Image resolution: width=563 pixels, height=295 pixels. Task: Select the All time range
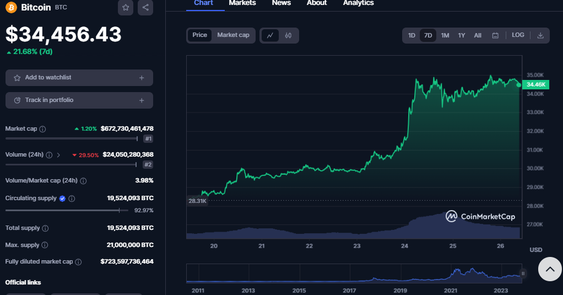(x=478, y=35)
